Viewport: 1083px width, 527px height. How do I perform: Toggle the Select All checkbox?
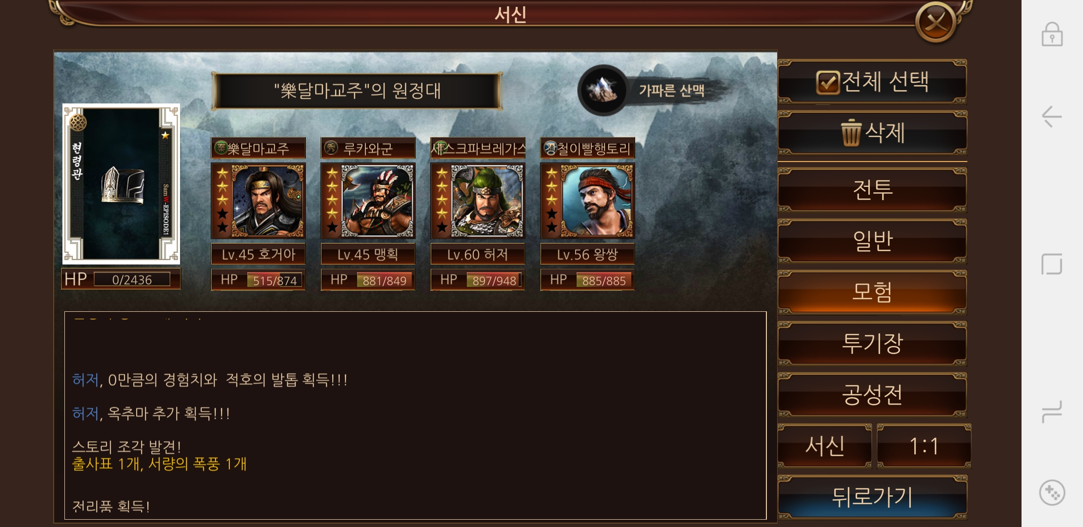(x=827, y=81)
